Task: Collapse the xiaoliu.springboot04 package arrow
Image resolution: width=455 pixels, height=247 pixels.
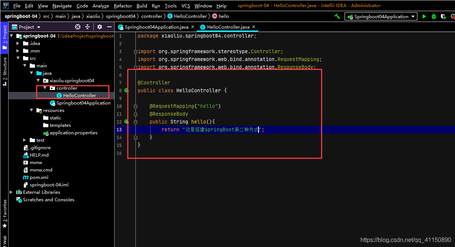Action: 38,81
